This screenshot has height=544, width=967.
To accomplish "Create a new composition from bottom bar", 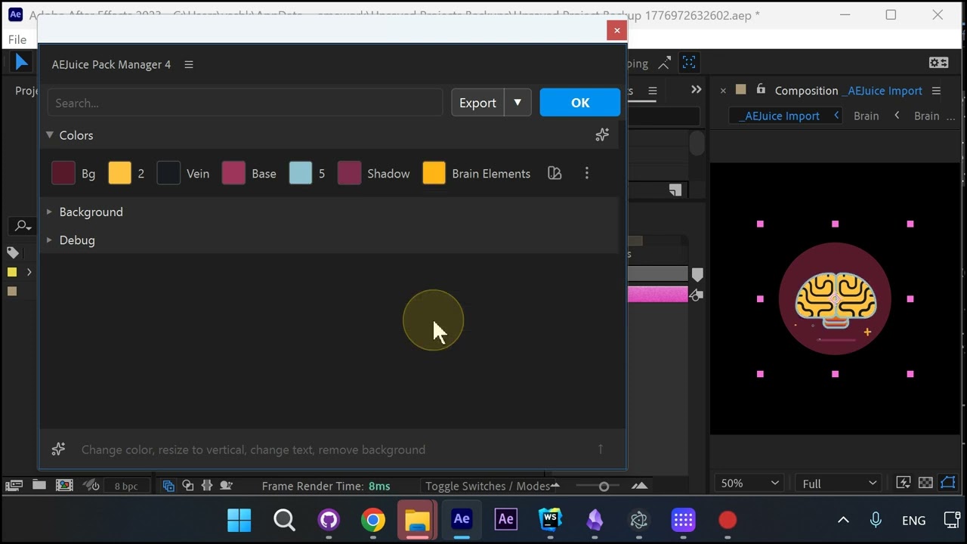I will 64,486.
